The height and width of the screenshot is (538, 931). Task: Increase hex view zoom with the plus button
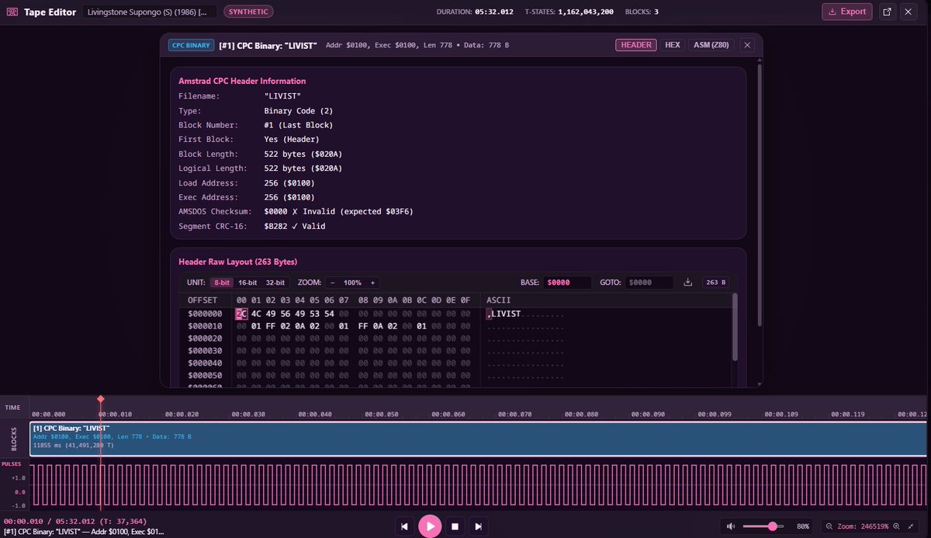click(x=372, y=283)
